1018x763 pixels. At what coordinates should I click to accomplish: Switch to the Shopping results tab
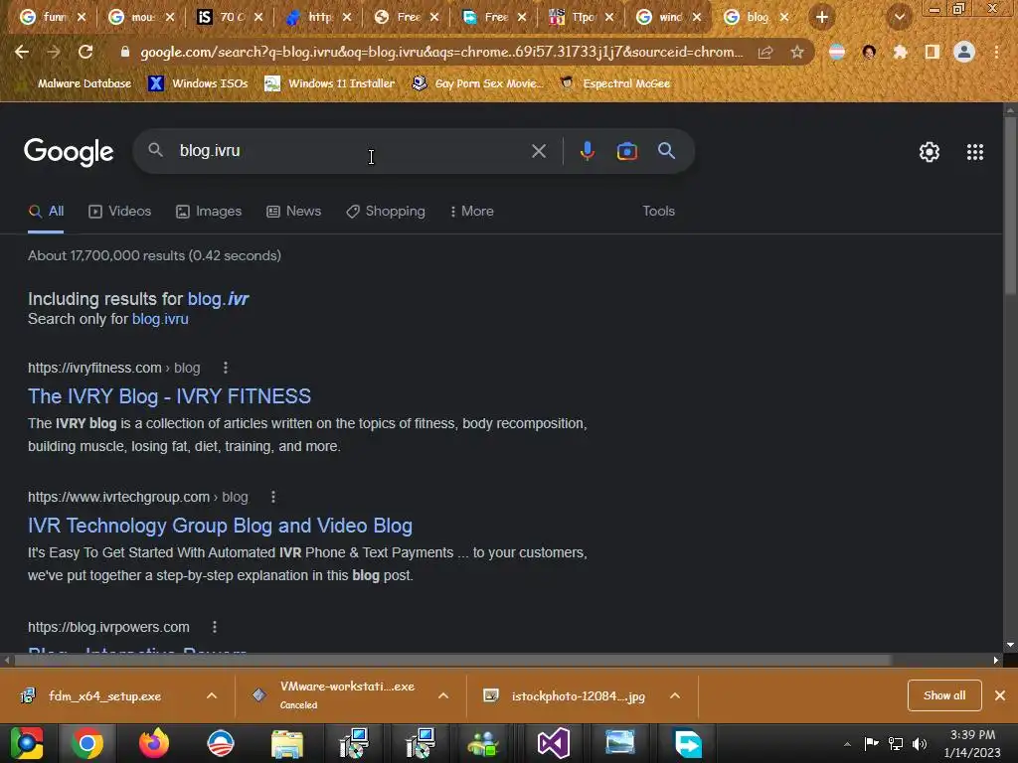386,212
